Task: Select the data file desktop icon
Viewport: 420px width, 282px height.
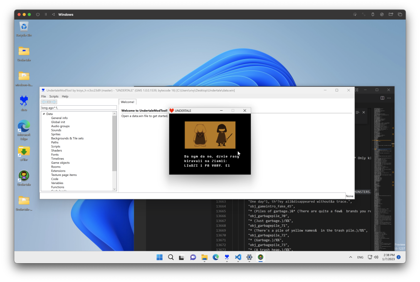Action: pyautogui.click(x=24, y=103)
